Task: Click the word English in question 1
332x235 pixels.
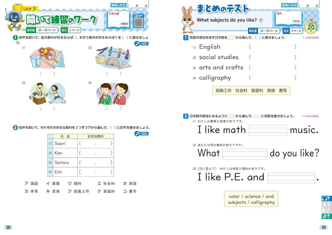Action: (x=210, y=47)
